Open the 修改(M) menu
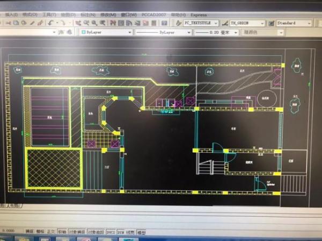 [108, 15]
